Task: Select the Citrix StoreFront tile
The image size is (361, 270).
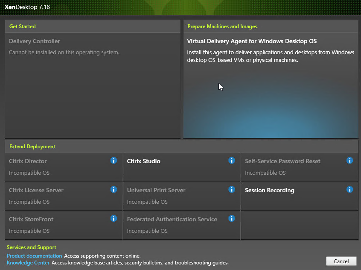Action: click(x=64, y=225)
